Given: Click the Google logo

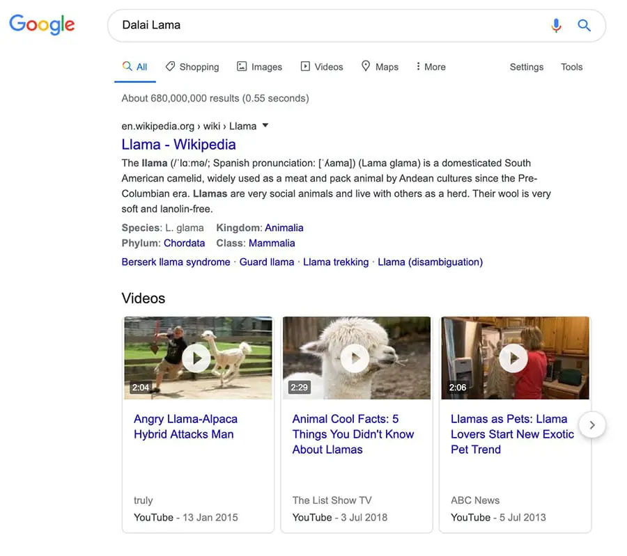Looking at the screenshot, I should (x=42, y=25).
